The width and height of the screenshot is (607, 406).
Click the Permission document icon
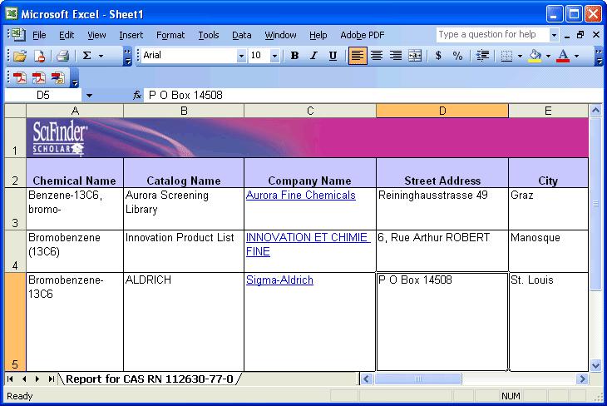tap(39, 56)
